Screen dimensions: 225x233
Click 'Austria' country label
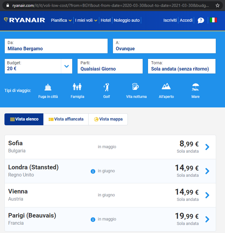[15, 199]
